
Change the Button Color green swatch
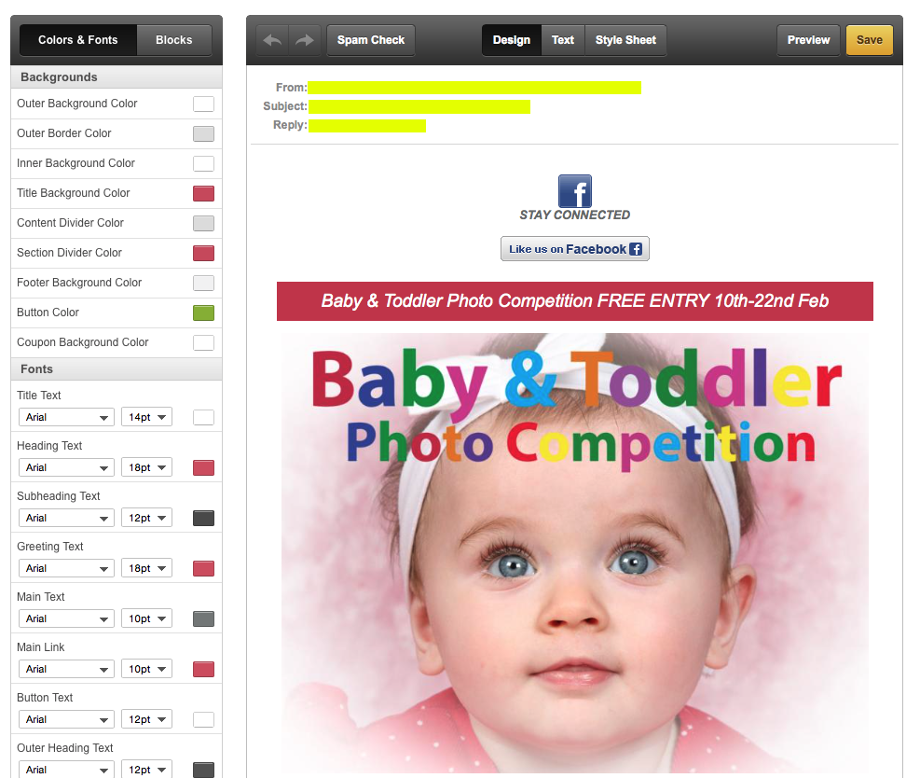(203, 313)
